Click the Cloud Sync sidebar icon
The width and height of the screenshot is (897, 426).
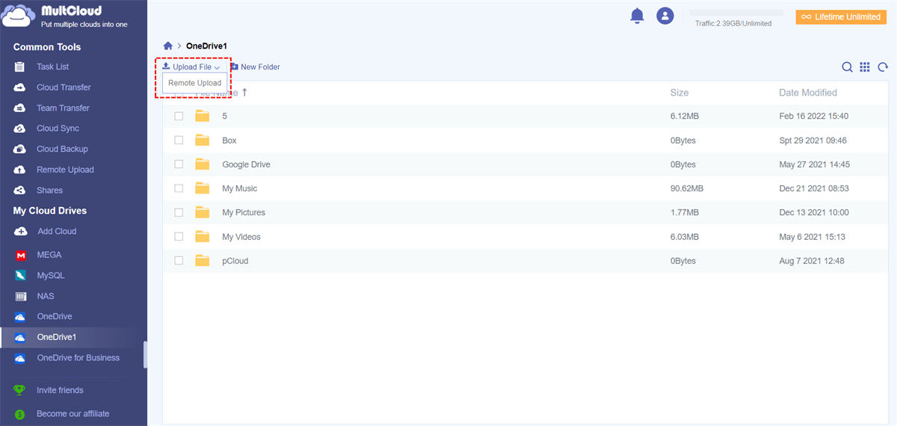[x=21, y=129]
